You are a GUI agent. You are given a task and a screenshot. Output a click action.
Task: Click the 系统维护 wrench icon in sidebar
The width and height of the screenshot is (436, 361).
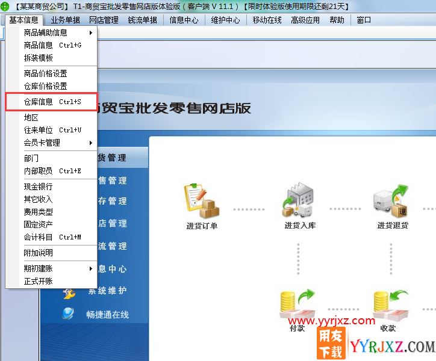[69, 292]
